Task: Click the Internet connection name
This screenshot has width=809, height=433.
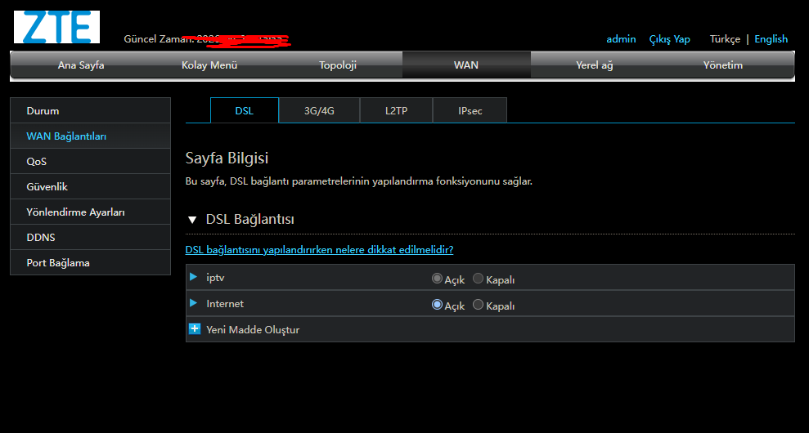Action: pos(225,304)
